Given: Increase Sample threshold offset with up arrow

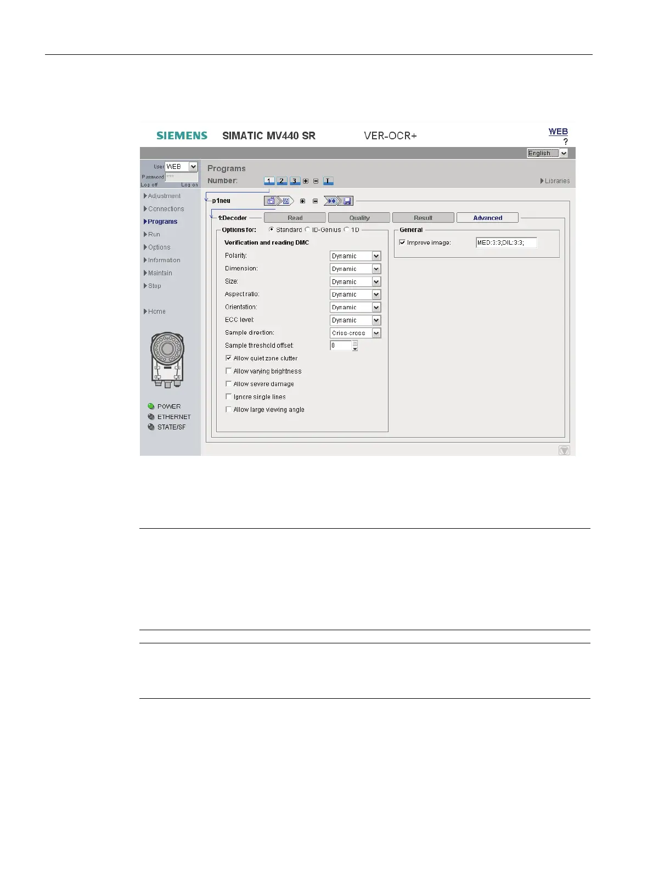Looking at the screenshot, I should [x=355, y=343].
